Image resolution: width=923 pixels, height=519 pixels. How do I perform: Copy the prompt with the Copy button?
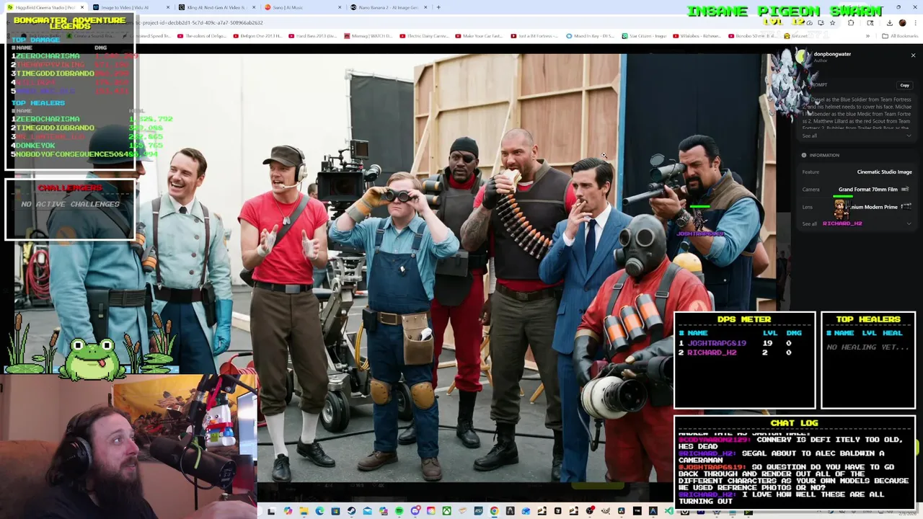(904, 85)
